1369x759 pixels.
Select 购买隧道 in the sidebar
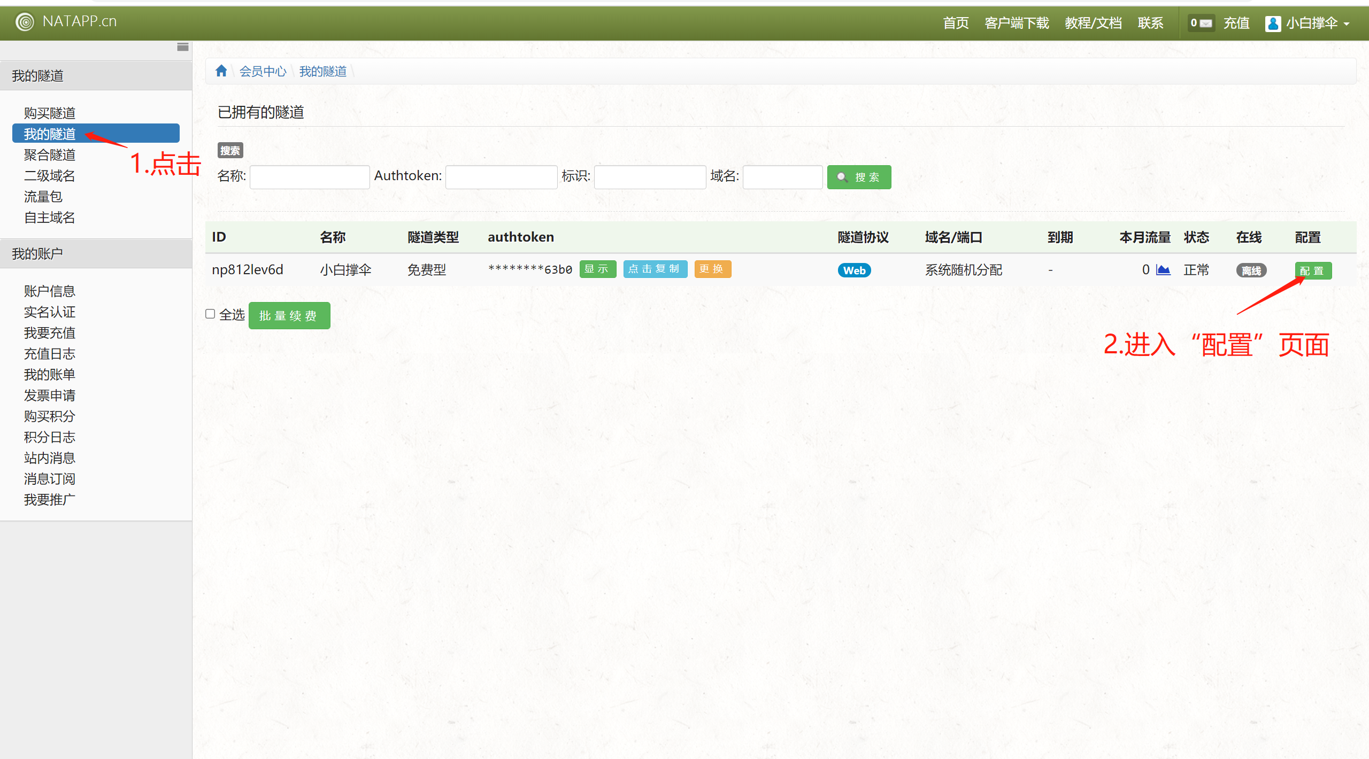pyautogui.click(x=50, y=113)
